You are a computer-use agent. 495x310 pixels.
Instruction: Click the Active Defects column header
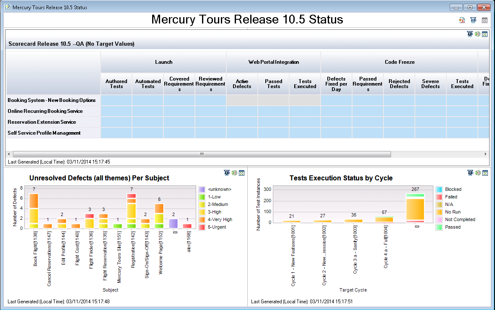click(242, 84)
